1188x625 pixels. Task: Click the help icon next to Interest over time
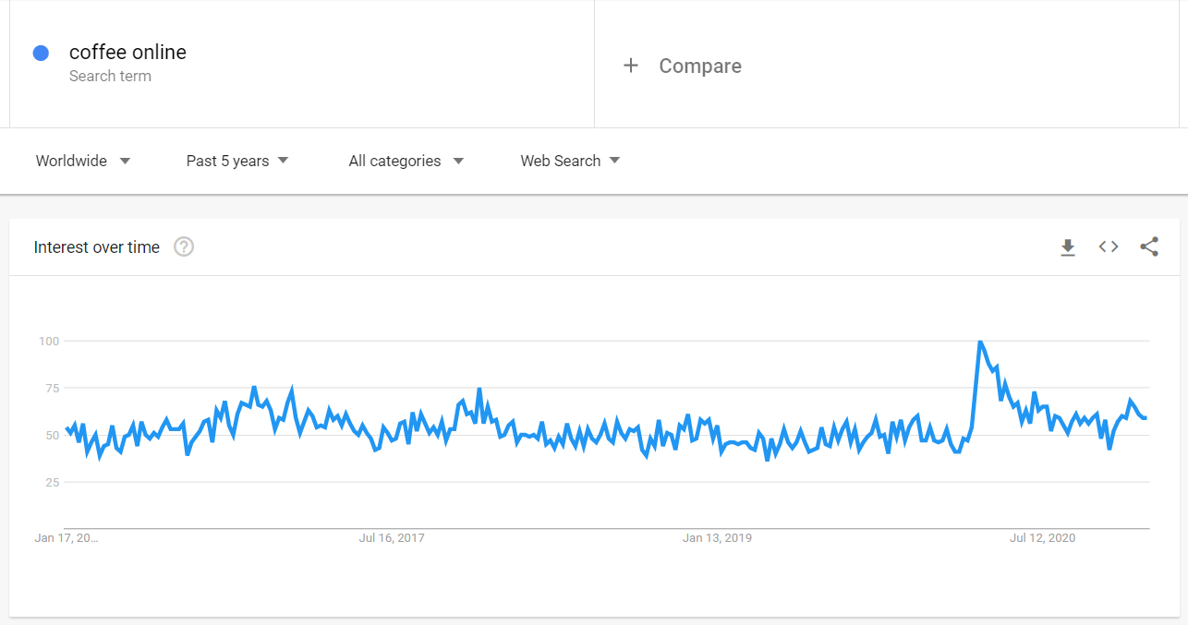(x=183, y=246)
